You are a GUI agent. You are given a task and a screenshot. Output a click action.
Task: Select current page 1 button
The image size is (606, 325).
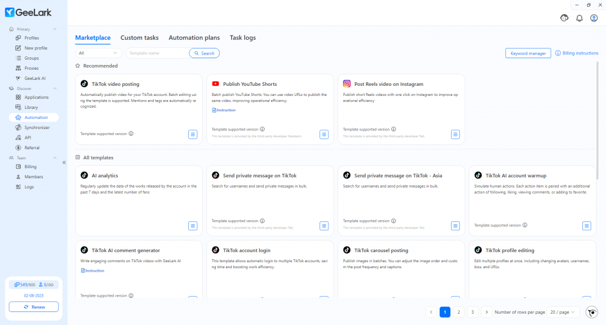coord(445,312)
